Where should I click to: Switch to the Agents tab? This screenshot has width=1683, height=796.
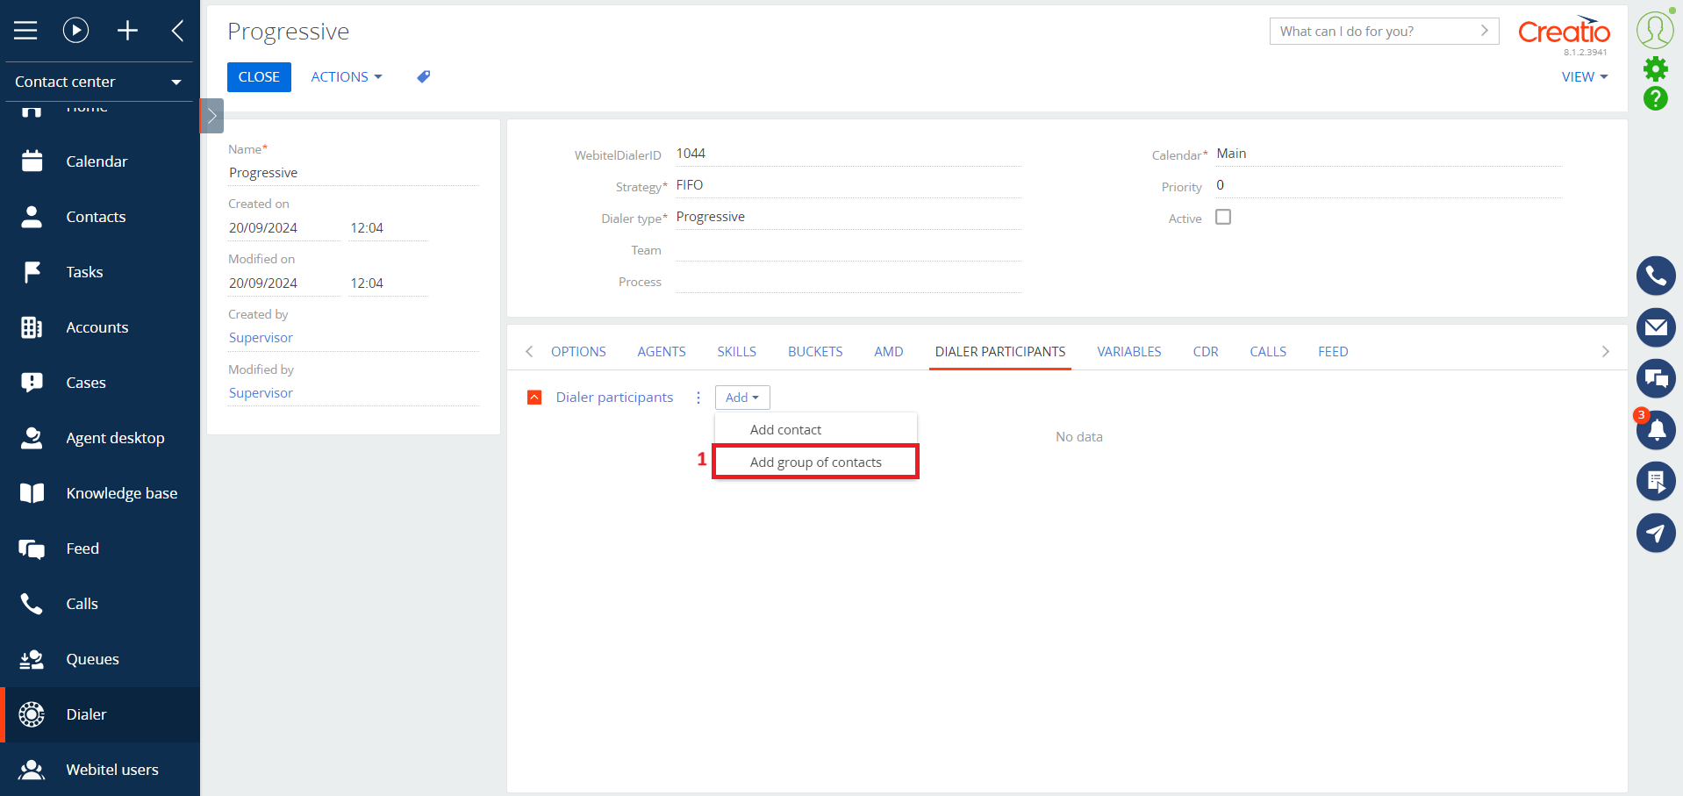(662, 352)
